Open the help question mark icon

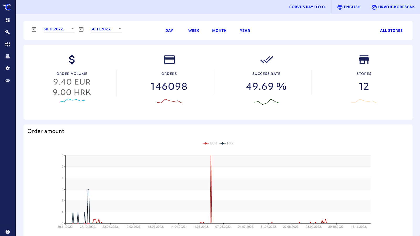click(8, 232)
